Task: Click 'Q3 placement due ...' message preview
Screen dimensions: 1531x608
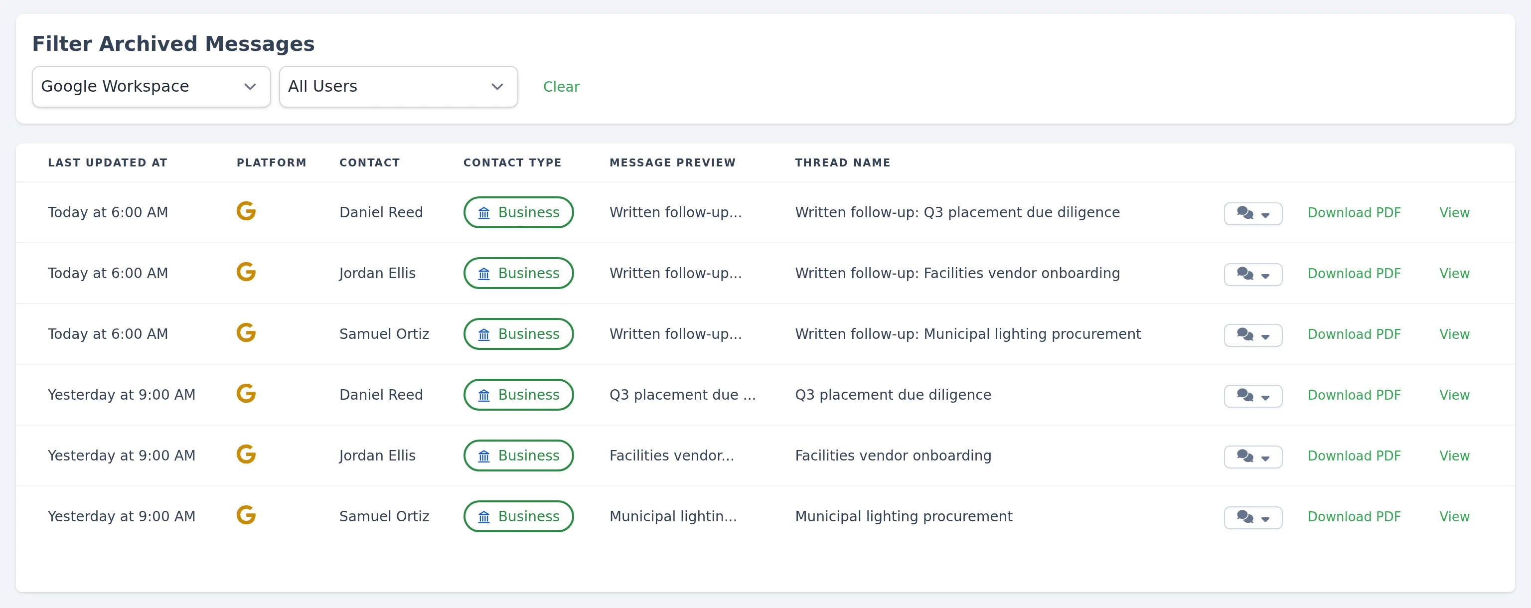Action: [682, 395]
